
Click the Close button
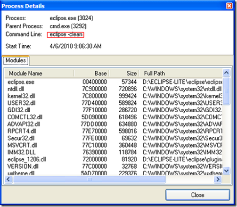click(x=198, y=195)
